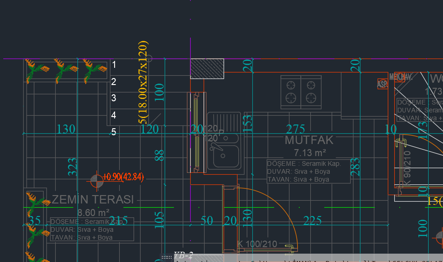
Task: Select the 50 dimension text
Action: pos(207,221)
